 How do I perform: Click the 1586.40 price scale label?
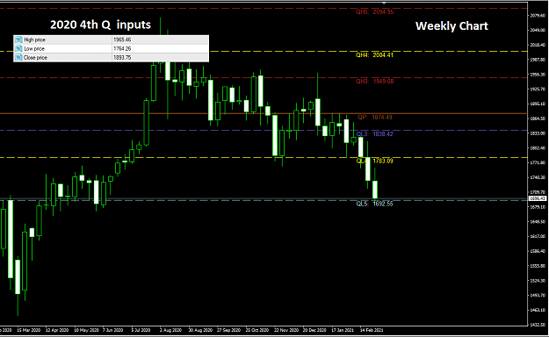(x=538, y=251)
